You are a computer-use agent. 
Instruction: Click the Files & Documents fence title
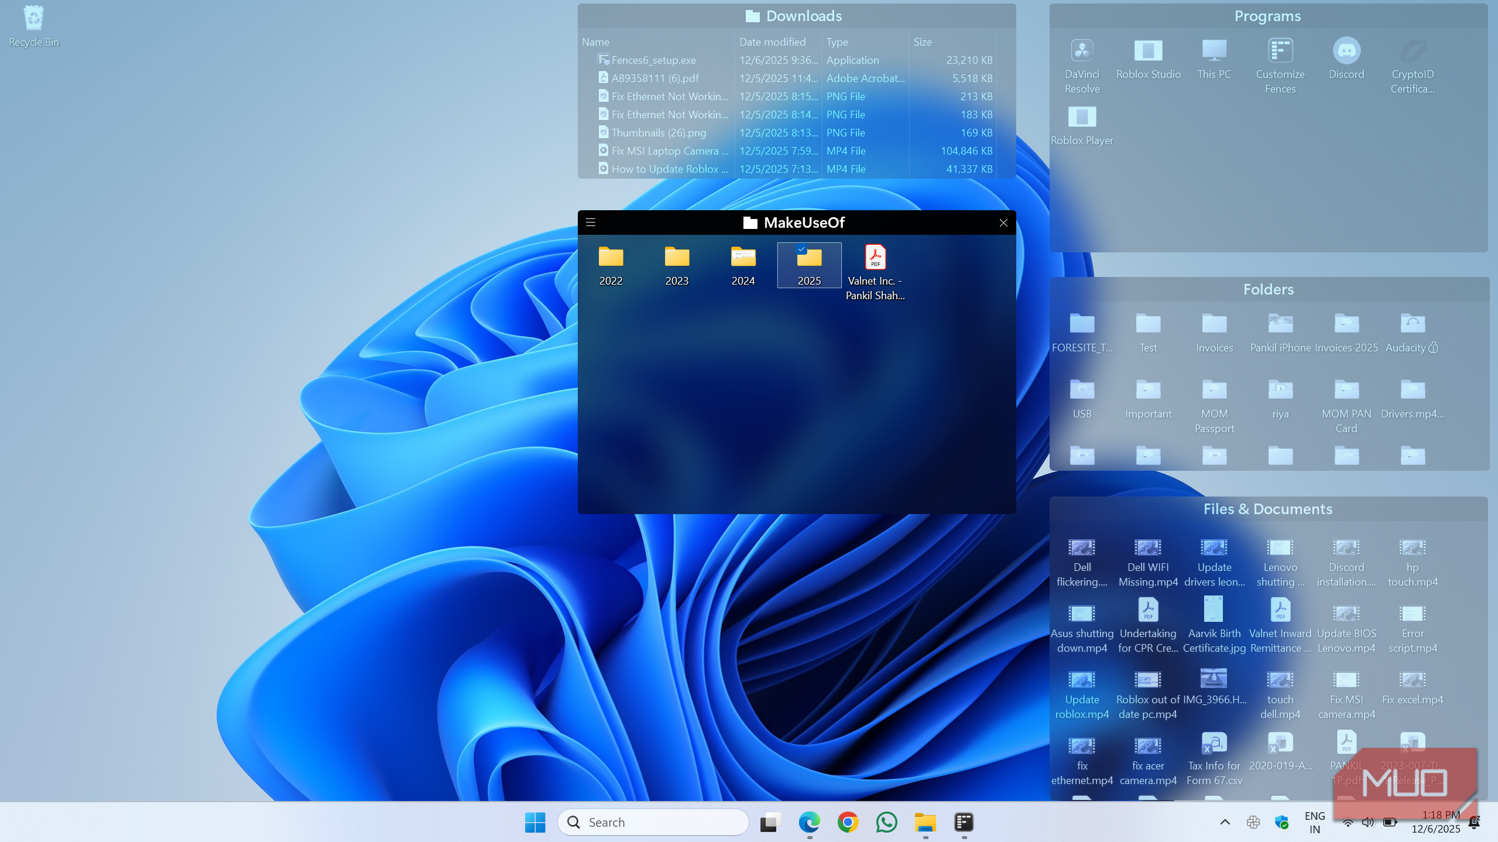[x=1267, y=509]
